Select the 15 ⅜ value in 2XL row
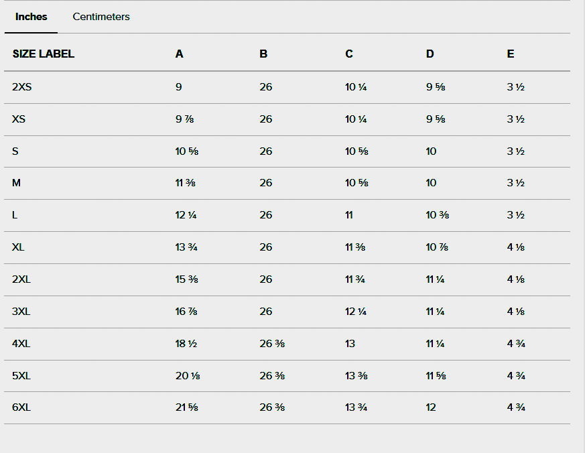The width and height of the screenshot is (585, 453). pyautogui.click(x=186, y=279)
